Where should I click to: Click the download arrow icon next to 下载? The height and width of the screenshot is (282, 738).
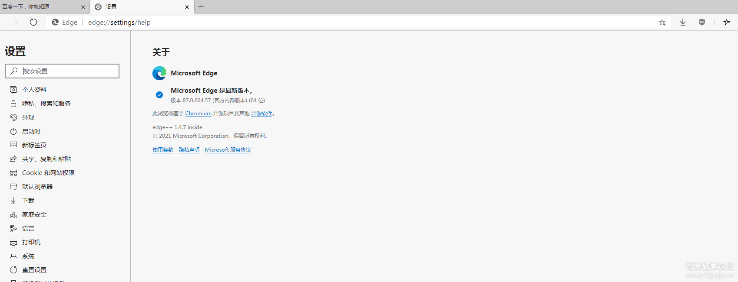13,201
